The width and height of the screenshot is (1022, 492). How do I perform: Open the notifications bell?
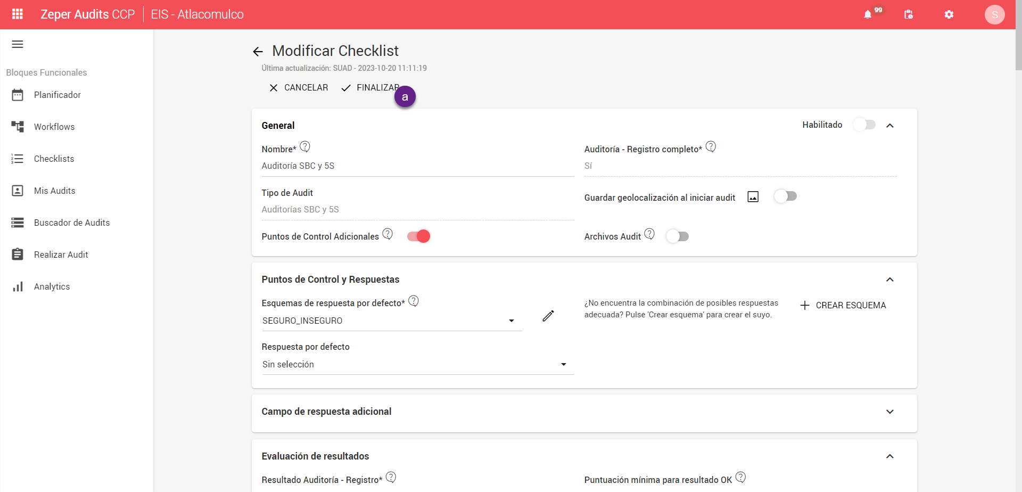pos(868,14)
